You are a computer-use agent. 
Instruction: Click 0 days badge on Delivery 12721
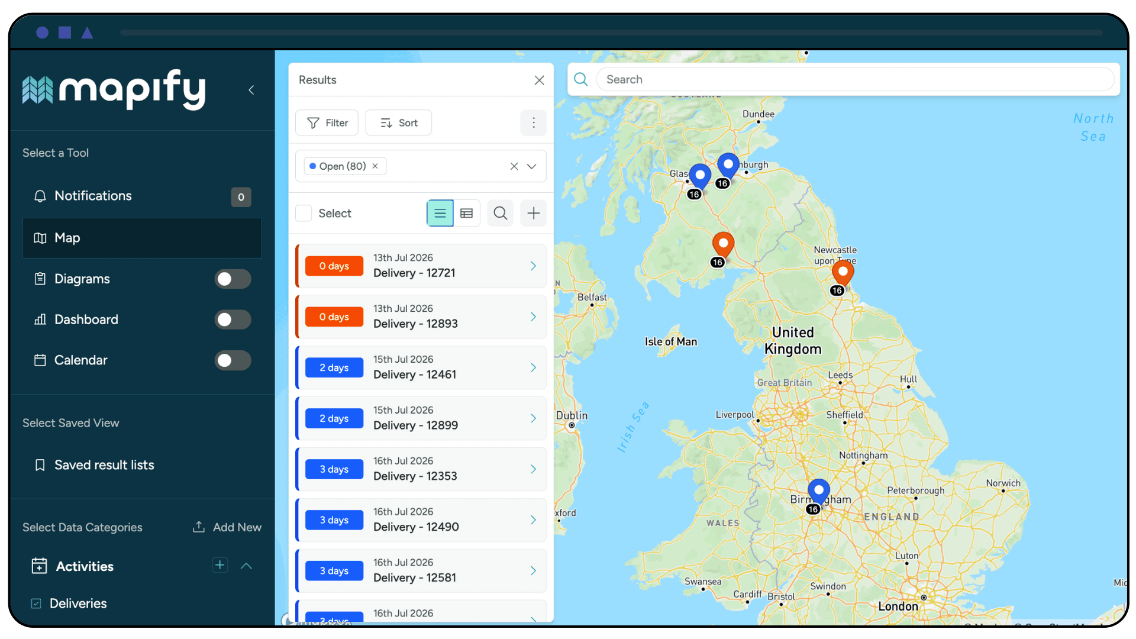(x=334, y=266)
